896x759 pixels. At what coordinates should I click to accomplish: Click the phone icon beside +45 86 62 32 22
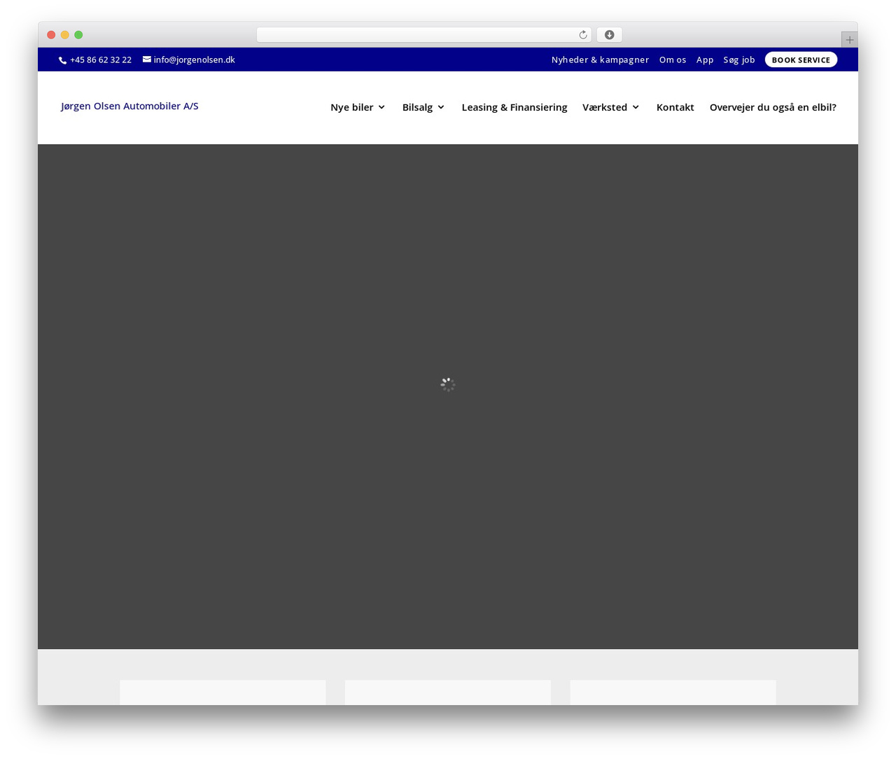[63, 60]
